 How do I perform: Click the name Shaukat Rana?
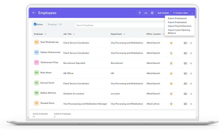(47, 103)
